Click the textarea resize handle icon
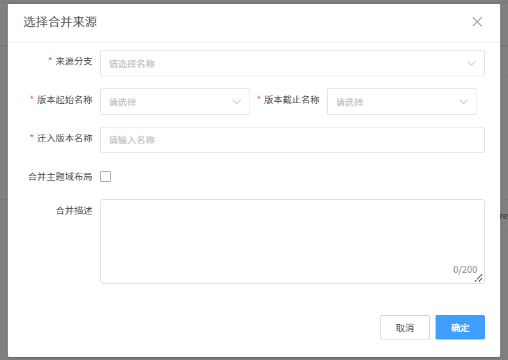Viewport: 508px width, 360px height. click(479, 278)
